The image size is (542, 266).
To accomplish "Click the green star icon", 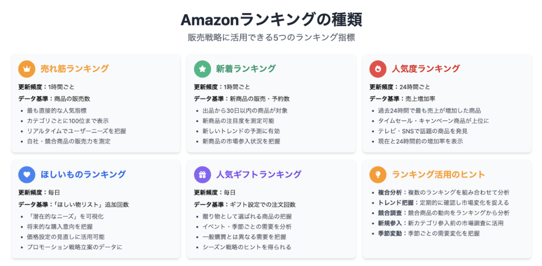I will (x=202, y=69).
